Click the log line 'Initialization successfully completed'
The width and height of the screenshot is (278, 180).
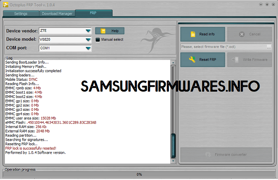tap(33, 71)
